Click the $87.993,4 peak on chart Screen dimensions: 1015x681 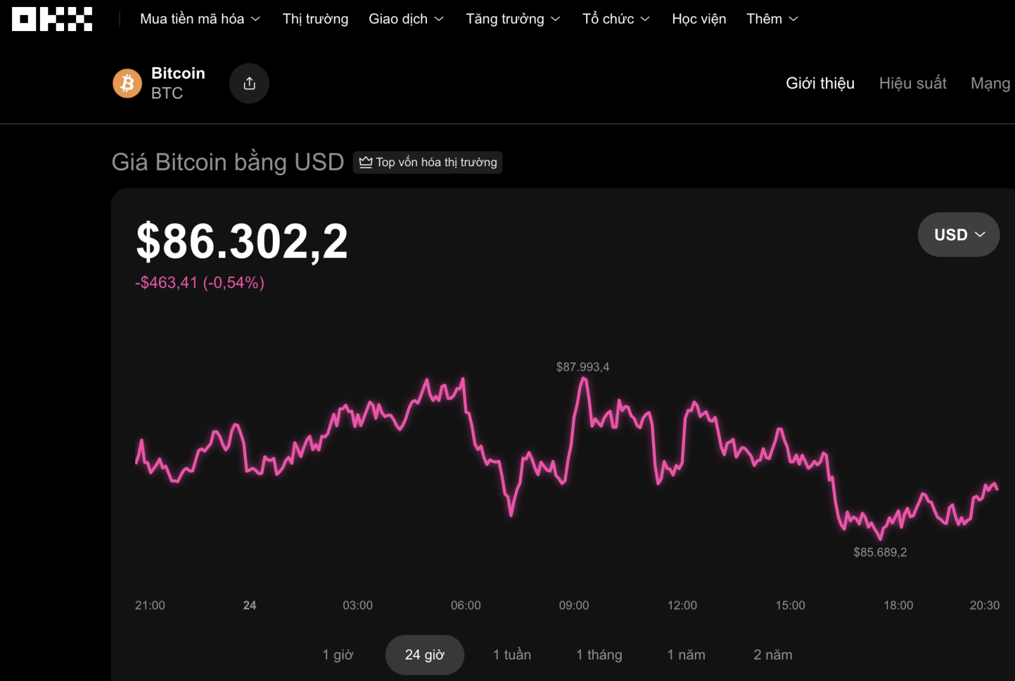pyautogui.click(x=584, y=379)
